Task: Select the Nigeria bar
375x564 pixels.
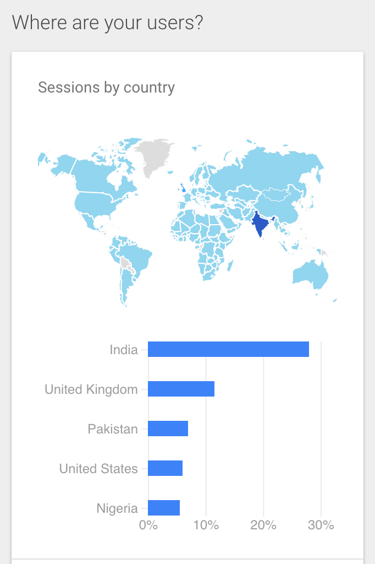Action: [164, 507]
